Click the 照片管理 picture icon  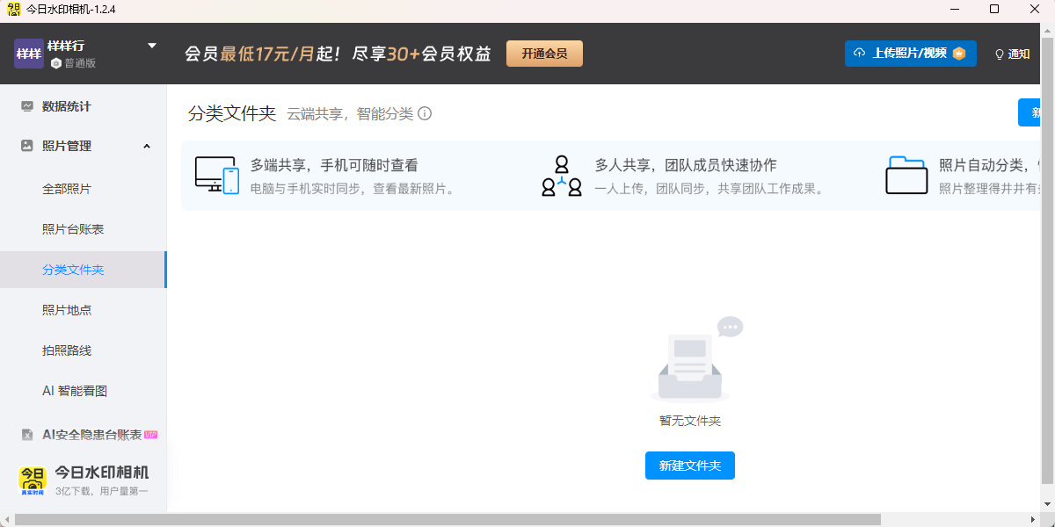(27, 146)
